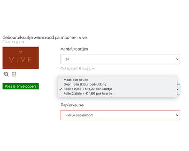Click the Aantal kaartjes heading label
Image resolution: width=189 pixels, height=151 pixels.
tap(74, 49)
